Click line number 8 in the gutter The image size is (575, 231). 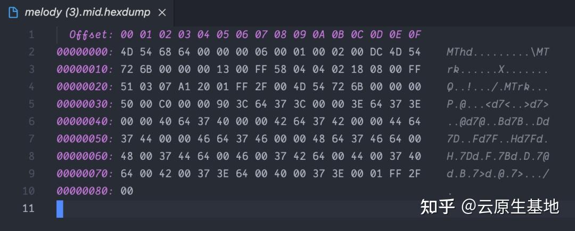click(x=31, y=156)
